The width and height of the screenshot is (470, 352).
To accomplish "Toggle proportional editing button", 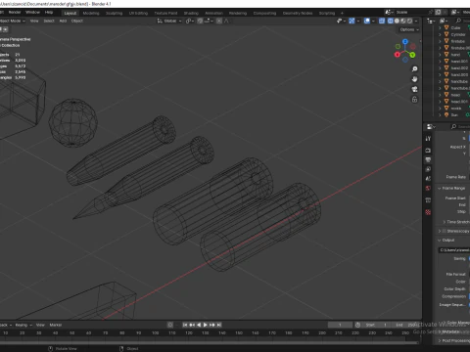I will (219, 21).
